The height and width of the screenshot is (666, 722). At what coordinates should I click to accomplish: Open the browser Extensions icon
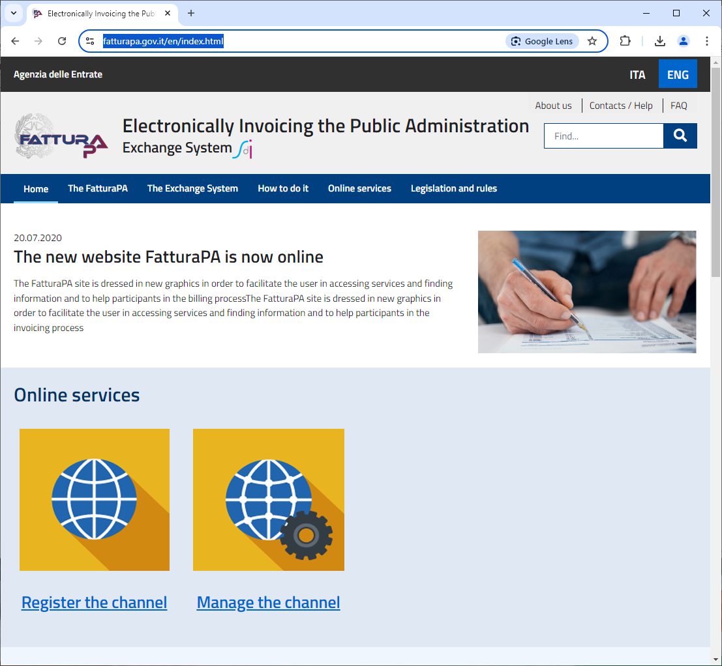click(625, 41)
